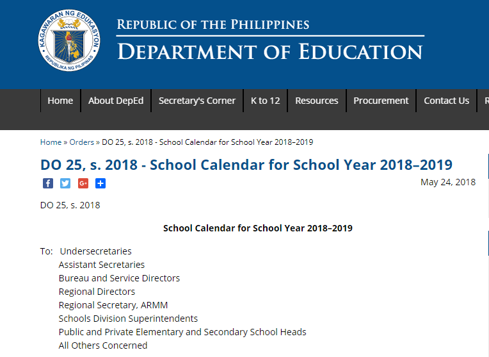Click the Department of Education banner title
Screen dimensions: 489x357
pos(269,51)
